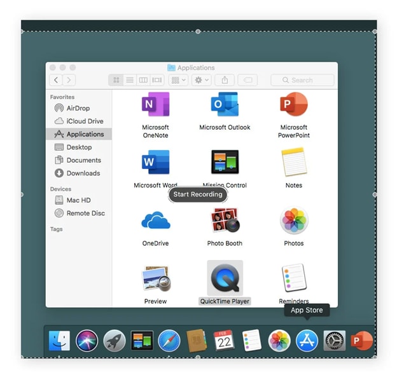Select Reminders icon in Applications folder

294,278
